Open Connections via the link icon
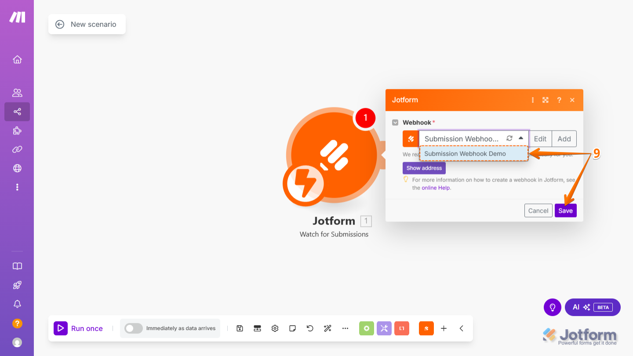 tap(17, 149)
